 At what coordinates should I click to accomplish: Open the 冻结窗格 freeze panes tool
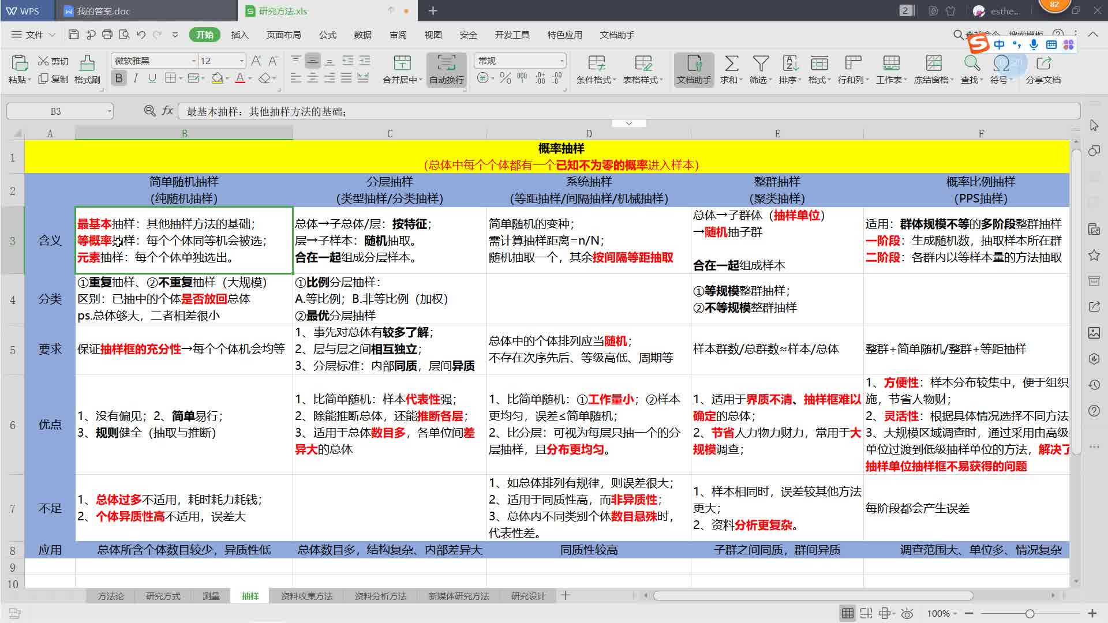(x=933, y=68)
